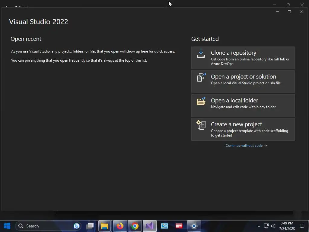Open the red news app on the taskbar
309x232 pixels.
click(x=179, y=226)
